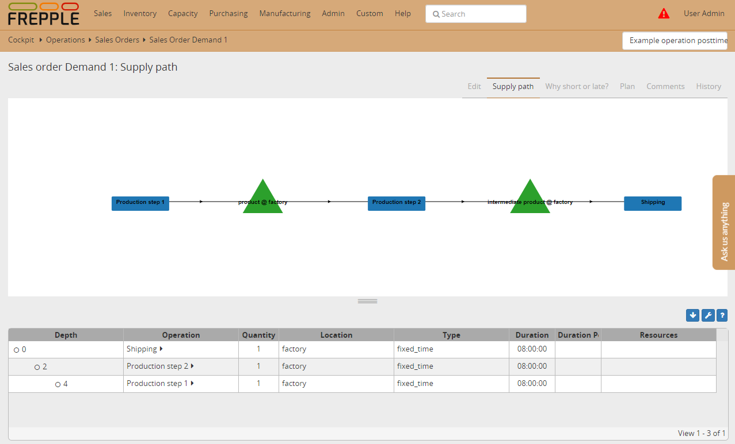This screenshot has height=444, width=735.
Task: Click the question mark help icon
Action: (x=722, y=315)
